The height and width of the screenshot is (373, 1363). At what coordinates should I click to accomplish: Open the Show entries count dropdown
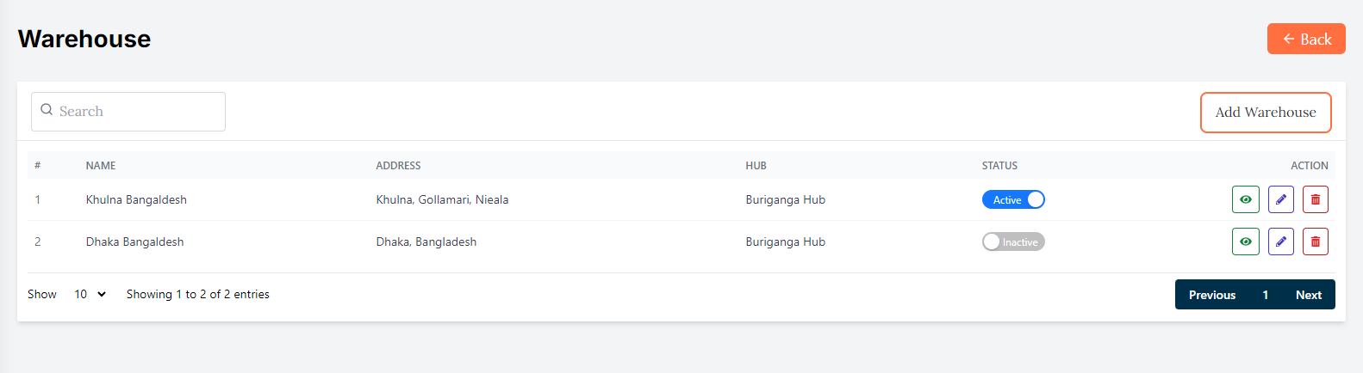click(x=90, y=294)
